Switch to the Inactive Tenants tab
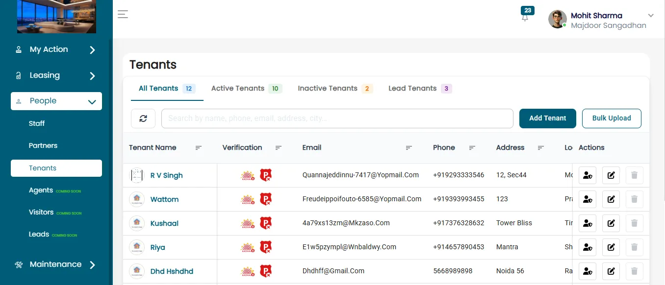Image resolution: width=665 pixels, height=285 pixels. click(335, 89)
